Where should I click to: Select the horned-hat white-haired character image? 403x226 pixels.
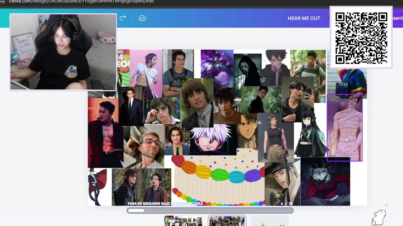tap(325, 182)
